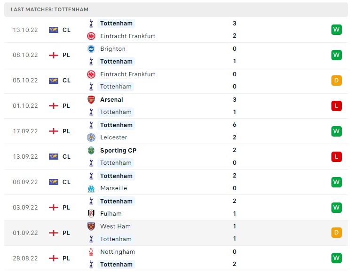Click the Arsenal club crest
Screen dimensions: 354x275
pyautogui.click(x=91, y=100)
